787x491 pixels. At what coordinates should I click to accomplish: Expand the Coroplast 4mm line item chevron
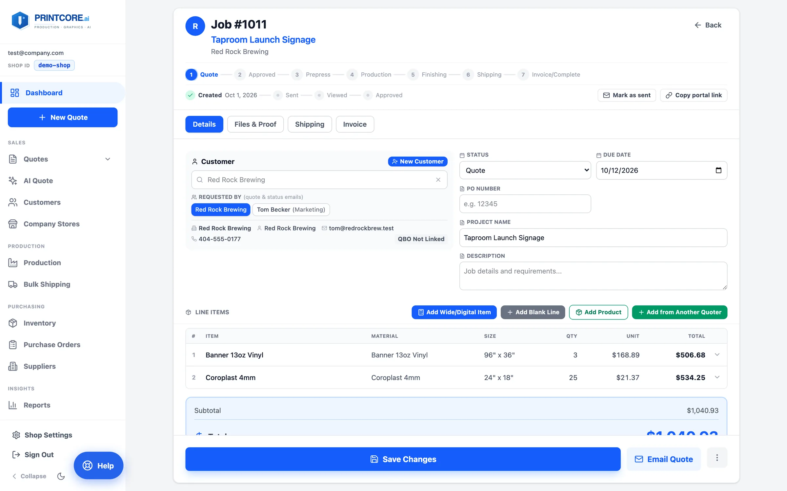pos(717,377)
